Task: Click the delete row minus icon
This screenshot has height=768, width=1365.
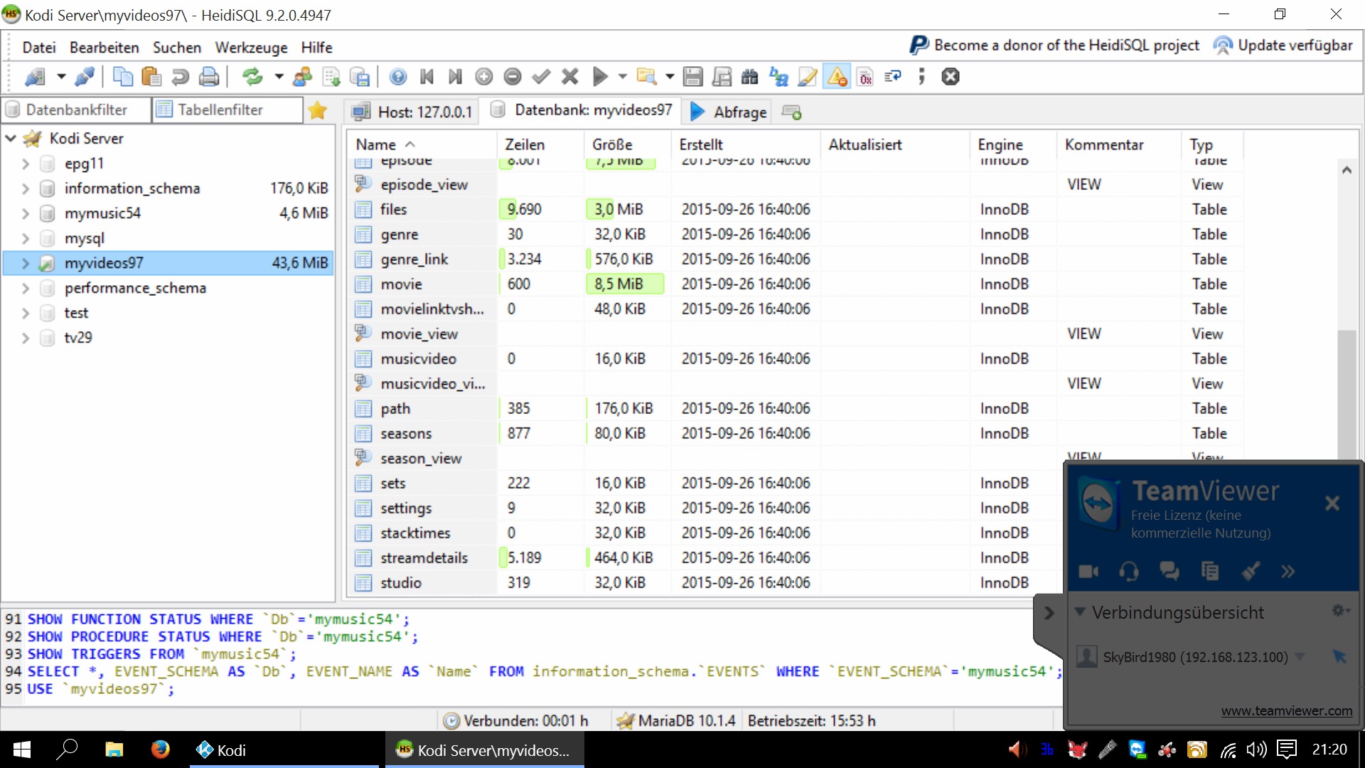Action: coord(512,76)
